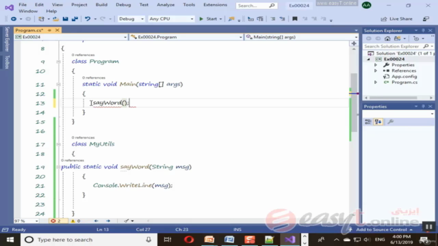Click the bookmark toggle icon in toolbar
The width and height of the screenshot is (438, 246).
click(x=295, y=18)
